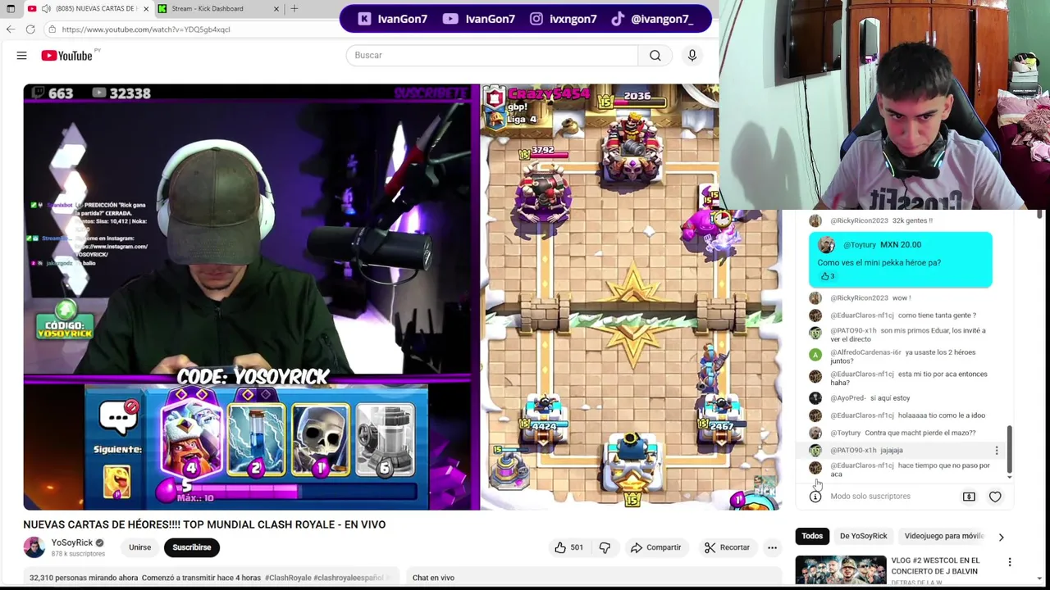Click the Modo solo suscriptores text field
This screenshot has height=590, width=1050.
(x=870, y=497)
